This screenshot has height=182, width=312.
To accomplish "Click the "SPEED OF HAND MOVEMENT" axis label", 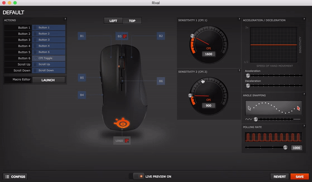I will 274,66.
